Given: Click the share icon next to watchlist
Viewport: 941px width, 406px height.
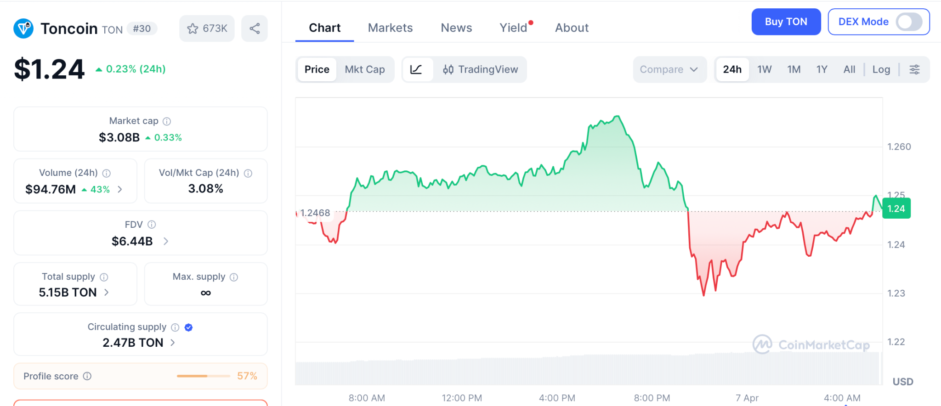Looking at the screenshot, I should 255,28.
